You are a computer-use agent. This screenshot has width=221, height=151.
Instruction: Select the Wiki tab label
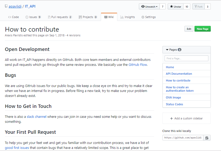[111, 17]
